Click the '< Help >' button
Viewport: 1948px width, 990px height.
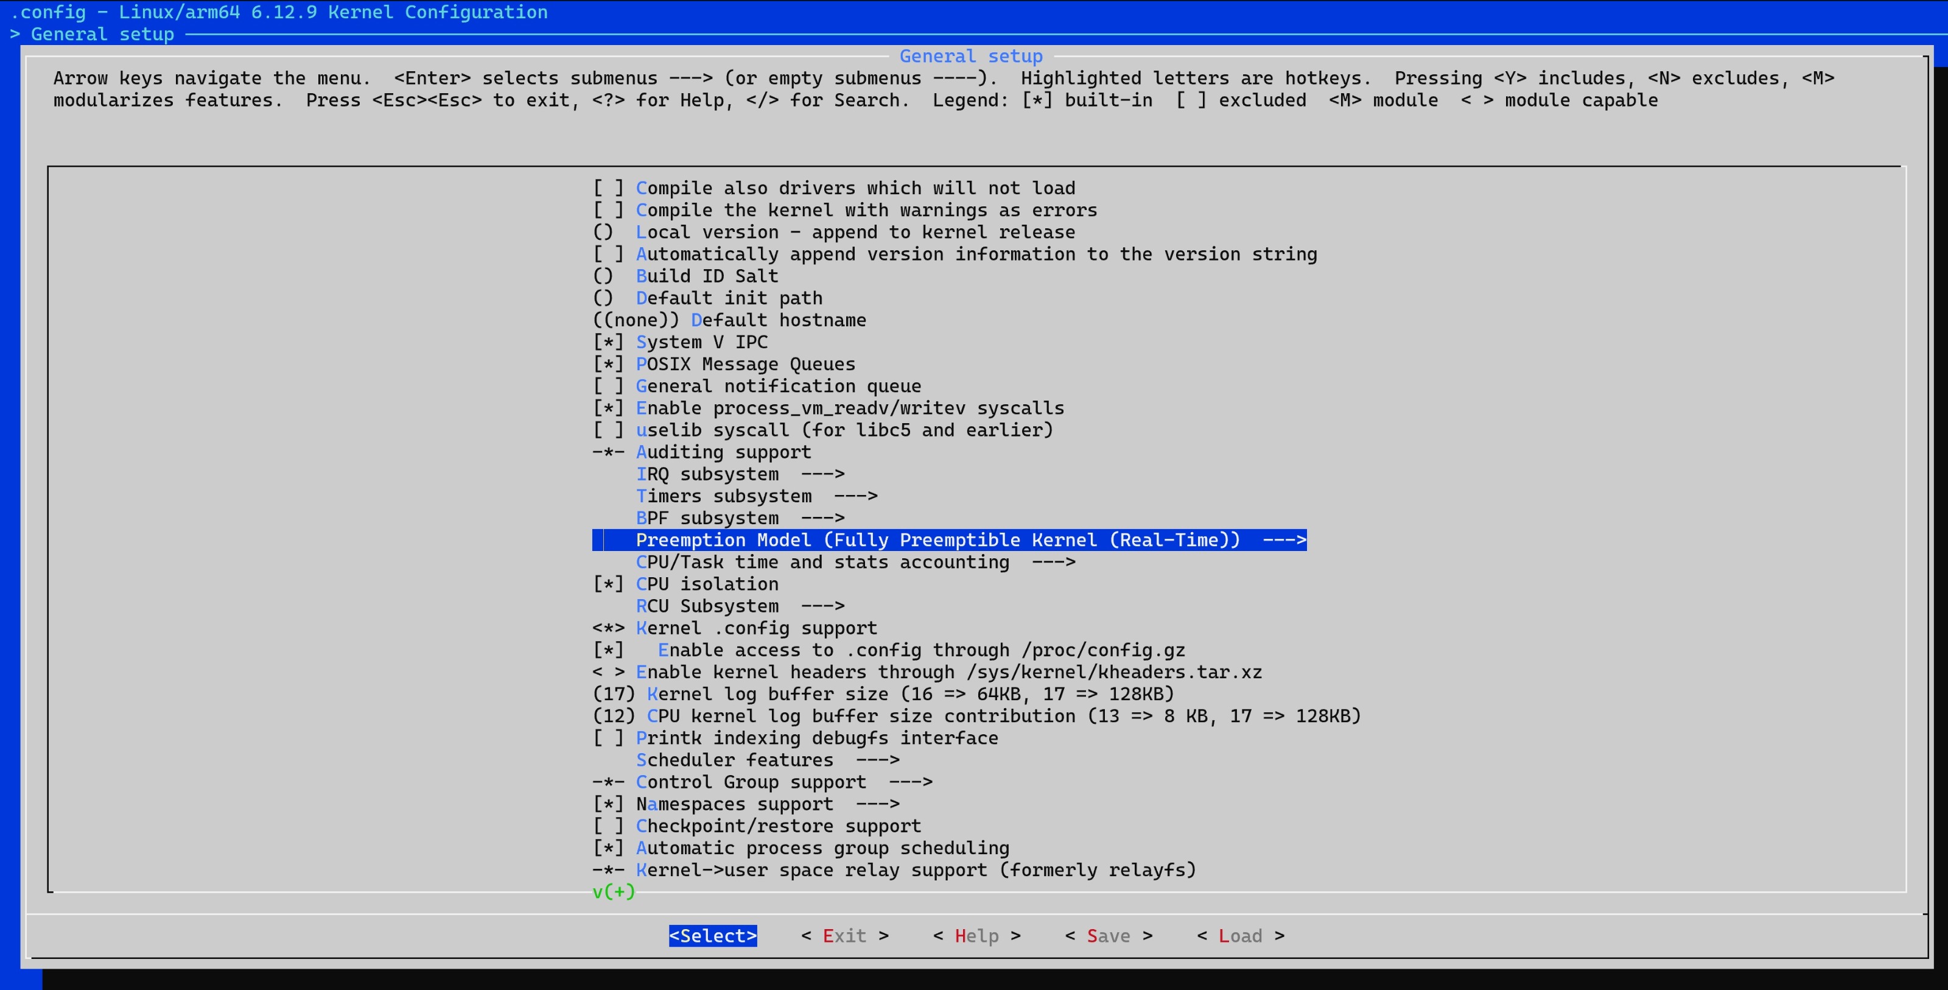[x=976, y=936]
